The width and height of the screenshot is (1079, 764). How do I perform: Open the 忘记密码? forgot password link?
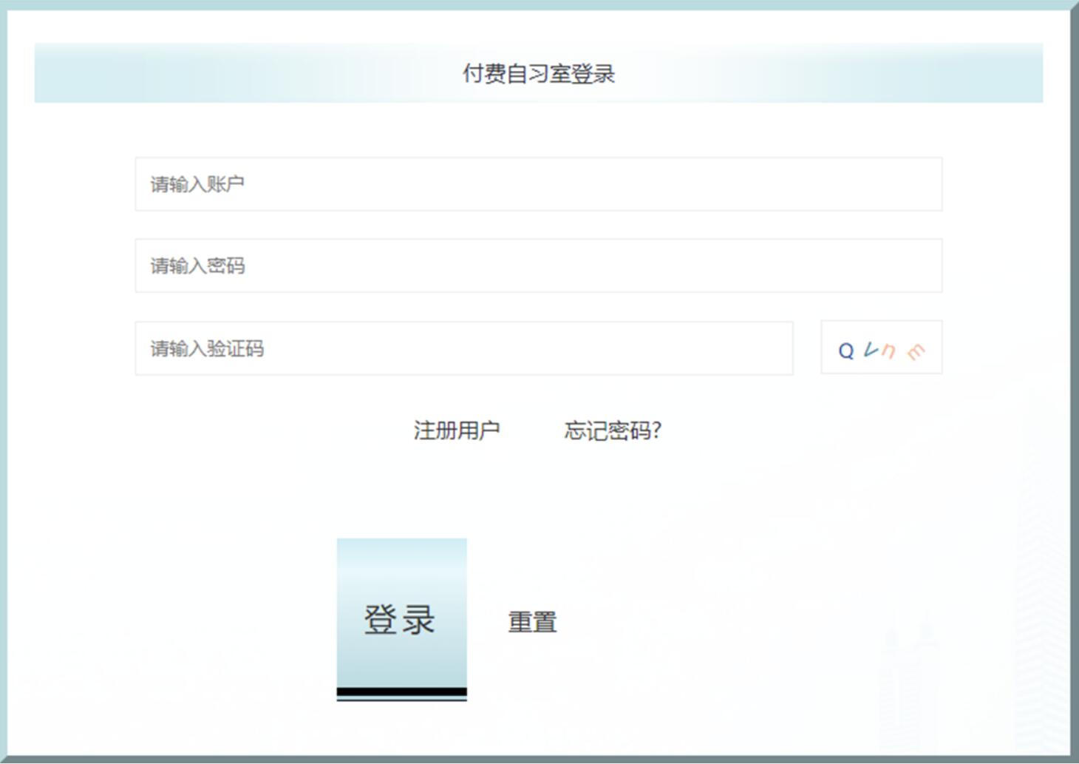point(613,430)
